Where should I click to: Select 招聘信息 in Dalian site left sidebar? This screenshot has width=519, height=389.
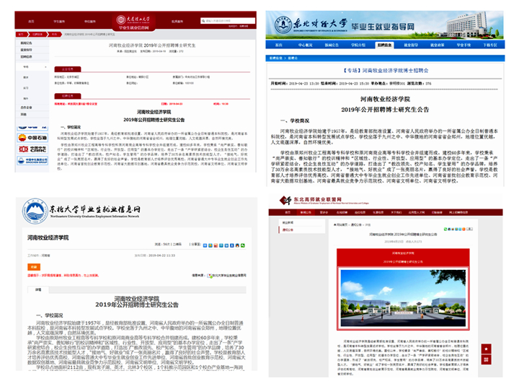[26, 57]
